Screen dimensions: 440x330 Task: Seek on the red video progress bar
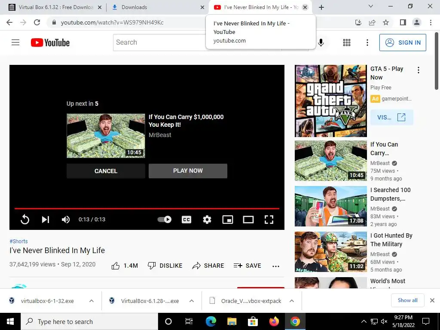(x=147, y=208)
